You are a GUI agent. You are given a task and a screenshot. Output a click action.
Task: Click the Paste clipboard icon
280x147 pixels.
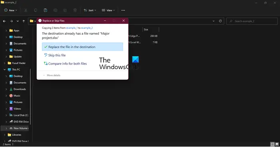(x=45, y=10)
